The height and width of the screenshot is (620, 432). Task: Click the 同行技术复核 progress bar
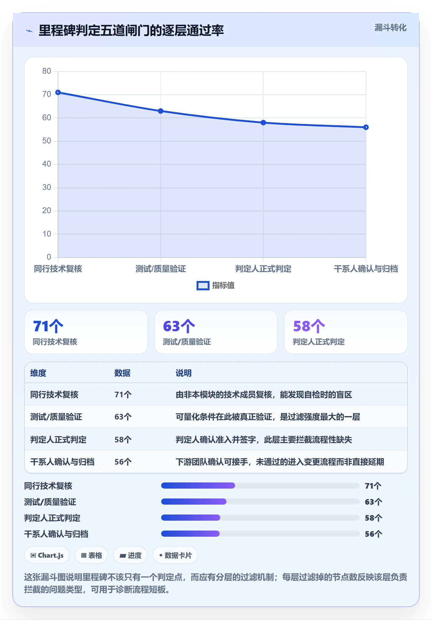[x=260, y=486]
